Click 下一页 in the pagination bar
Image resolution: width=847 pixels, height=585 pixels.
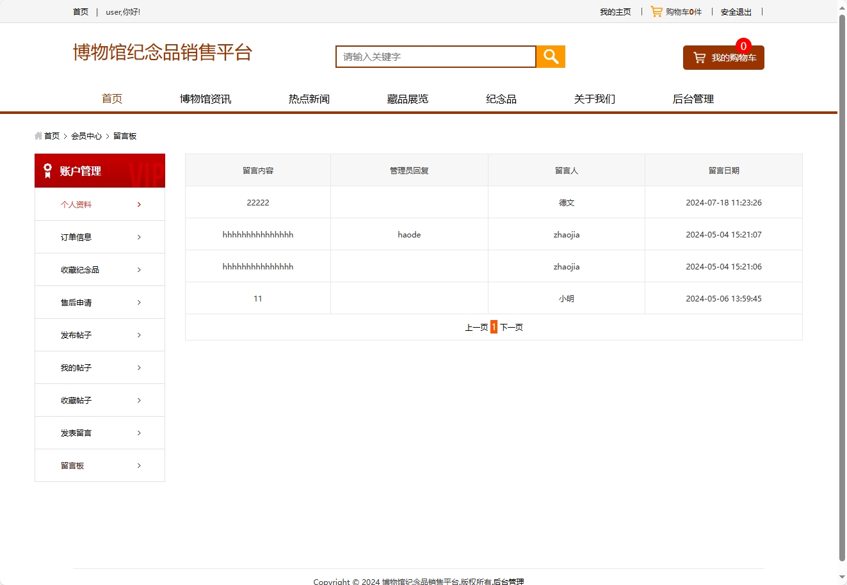pos(512,326)
